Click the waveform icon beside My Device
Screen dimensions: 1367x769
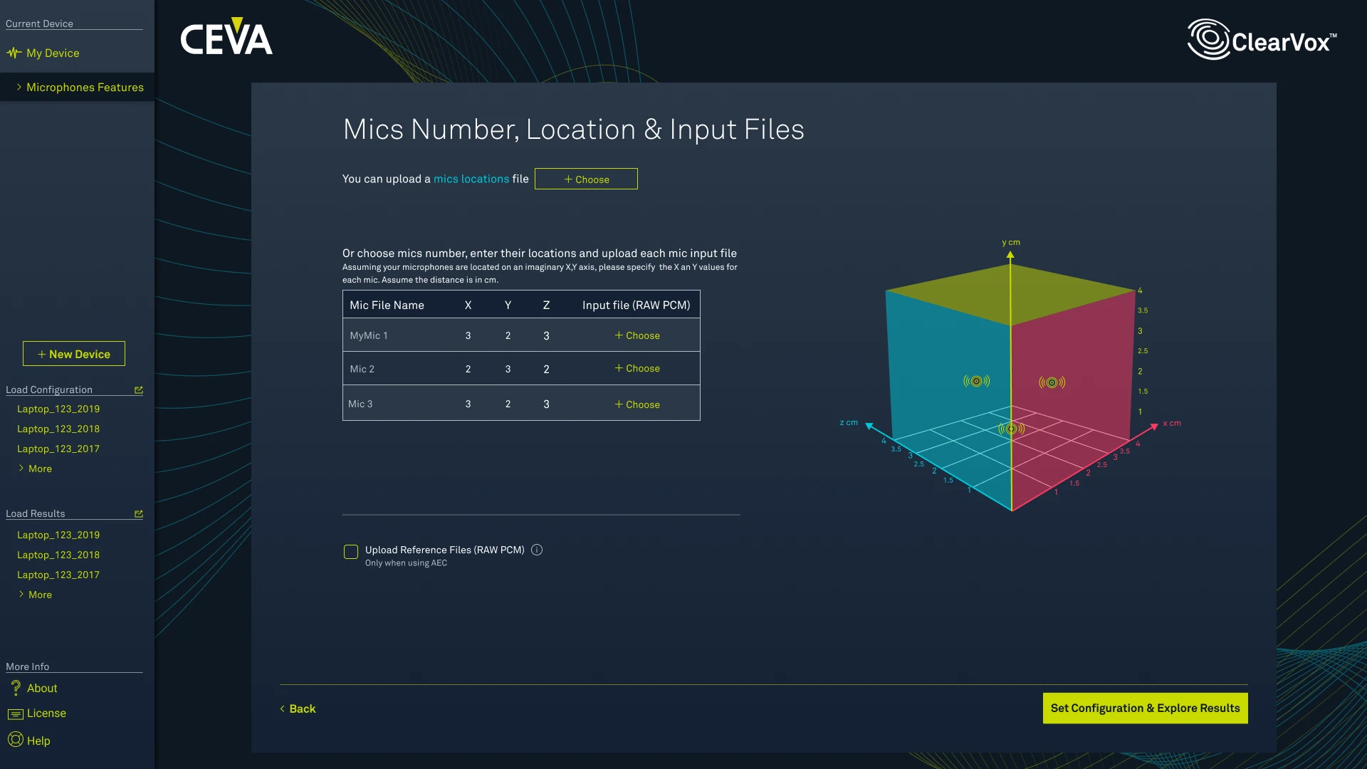click(x=14, y=53)
